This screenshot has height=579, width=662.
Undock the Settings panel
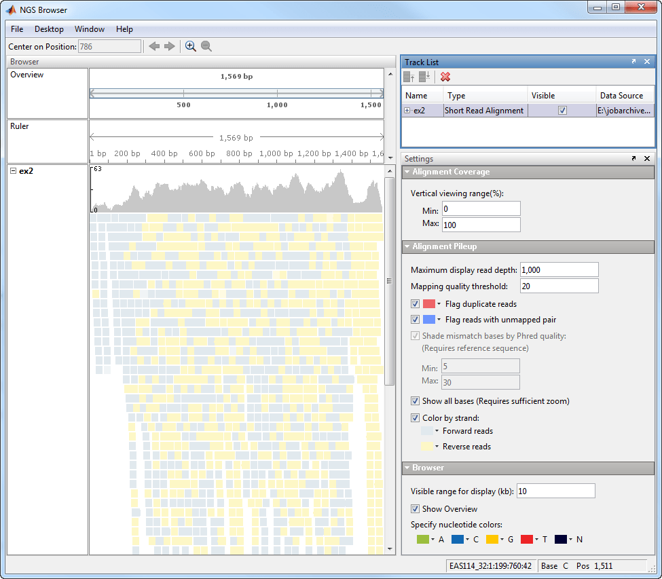point(633,158)
